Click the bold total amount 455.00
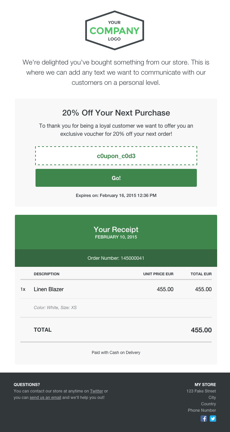This screenshot has height=432, width=230. pos(201,330)
